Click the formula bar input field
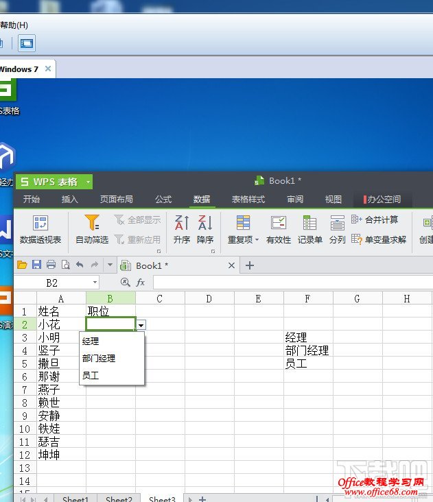Image resolution: width=433 pixels, height=502 pixels. 288,283
